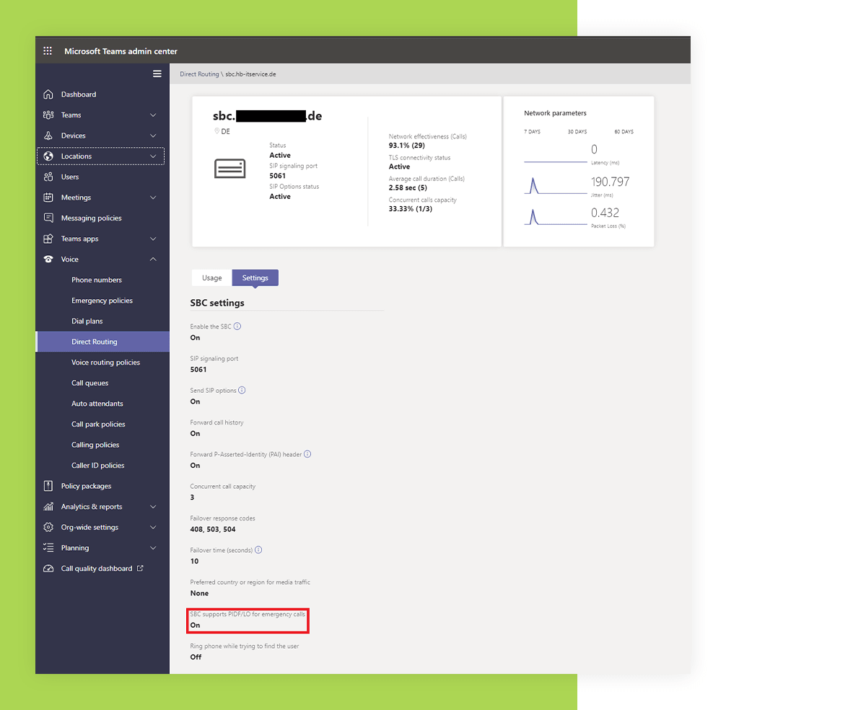Open Direct Routing under Voice

point(102,342)
